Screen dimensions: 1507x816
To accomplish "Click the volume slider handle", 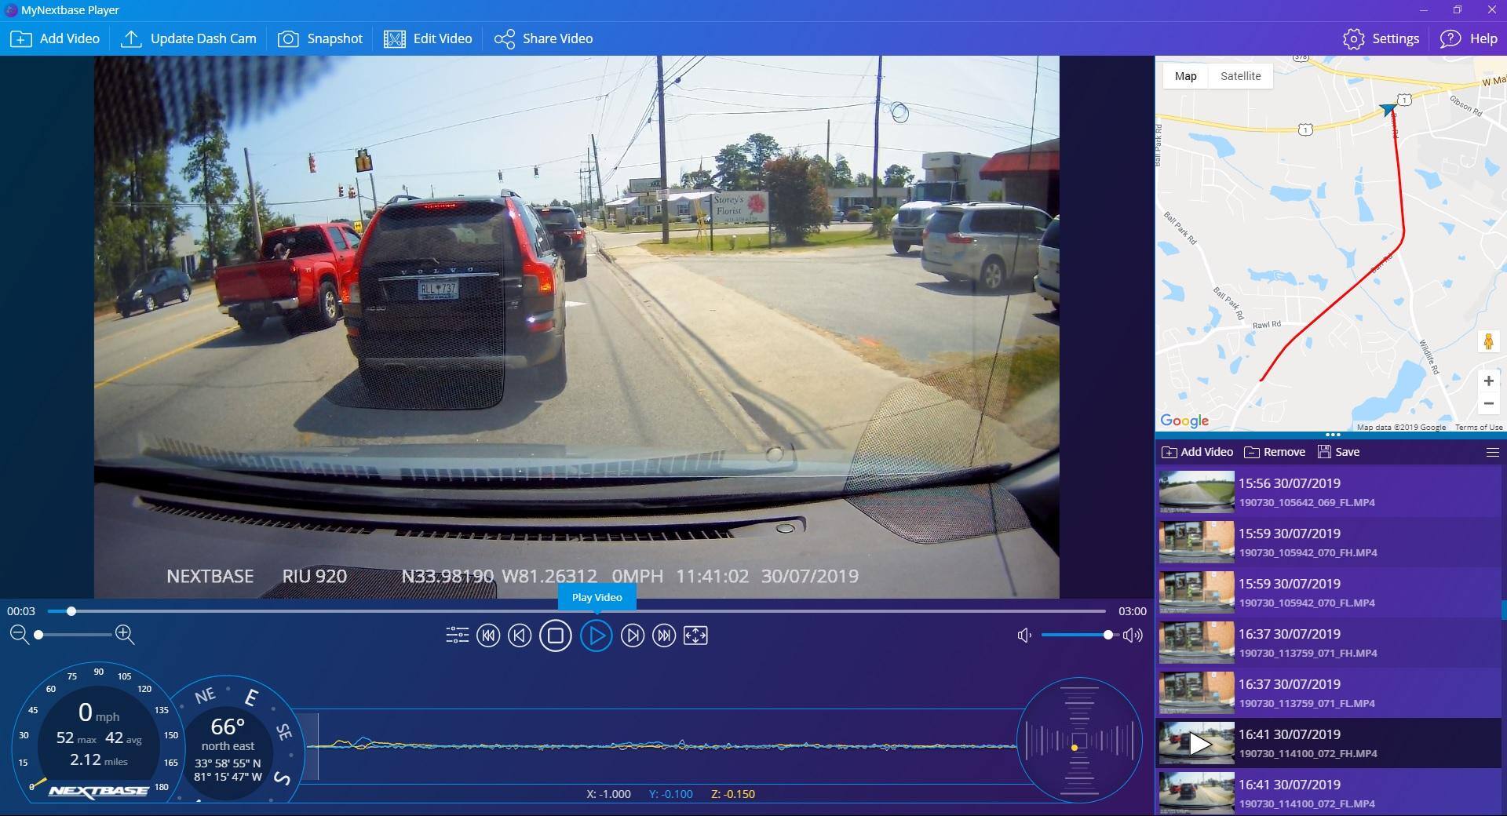I will pyautogui.click(x=1107, y=635).
